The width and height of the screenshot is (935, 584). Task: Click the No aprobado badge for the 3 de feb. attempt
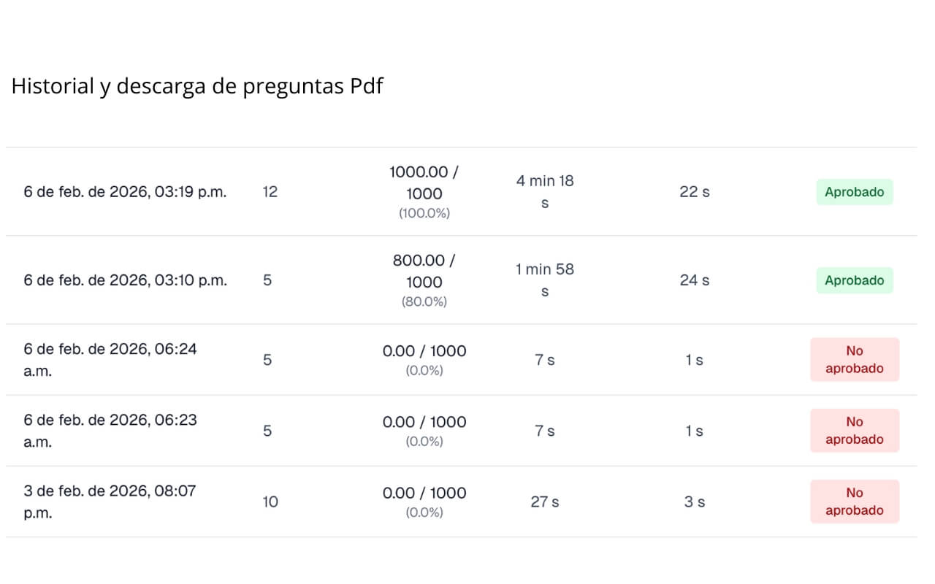click(x=854, y=502)
